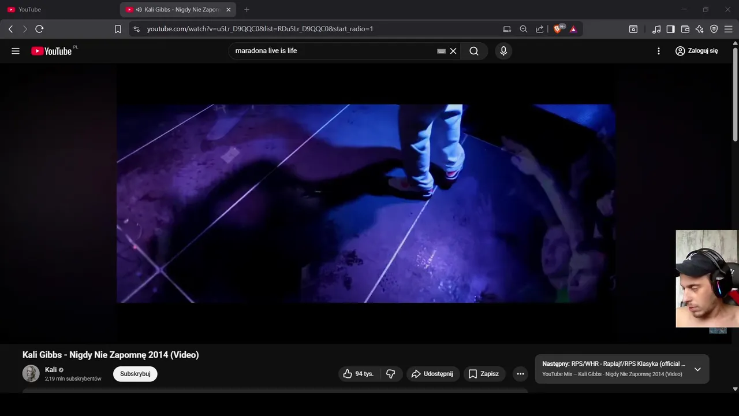This screenshot has height=416, width=739.
Task: Select the Kali Gibbs video tab
Action: click(x=178, y=10)
